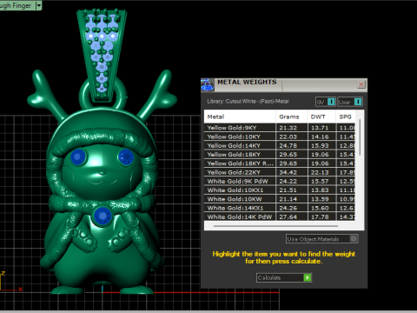Image resolution: width=417 pixels, height=313 pixels.
Task: Select the Yellow Gold:10KY row
Action: (x=280, y=137)
